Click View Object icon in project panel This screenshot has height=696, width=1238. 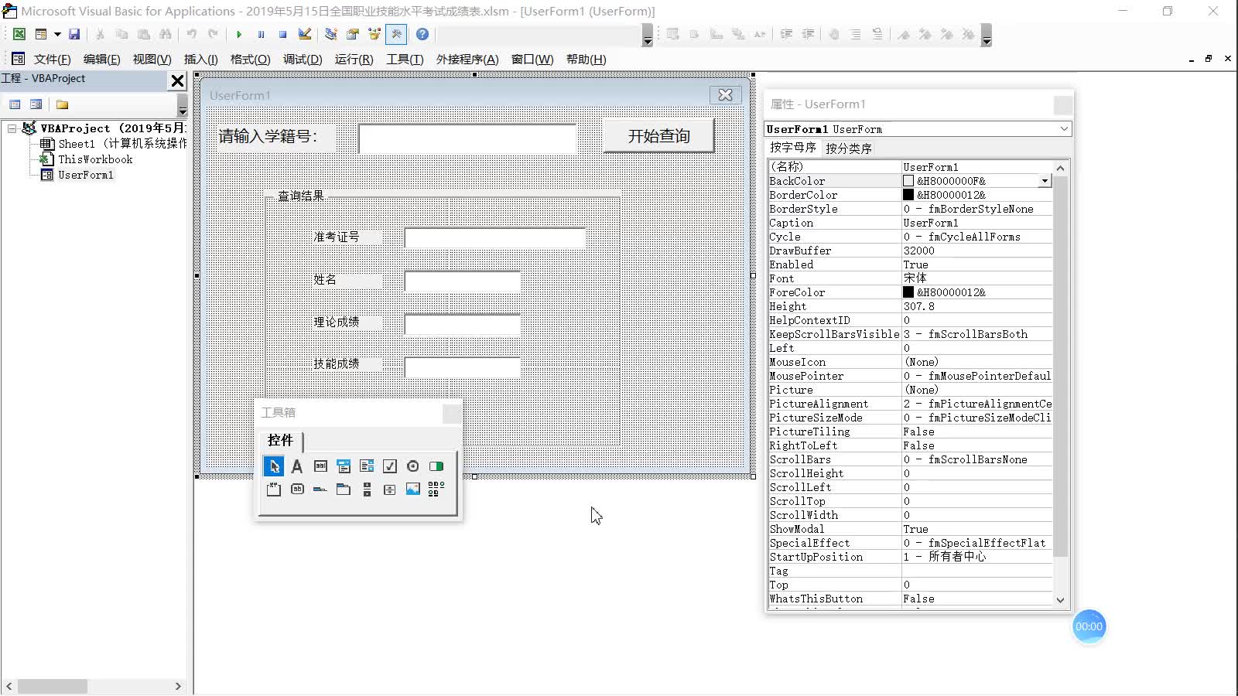click(x=36, y=104)
